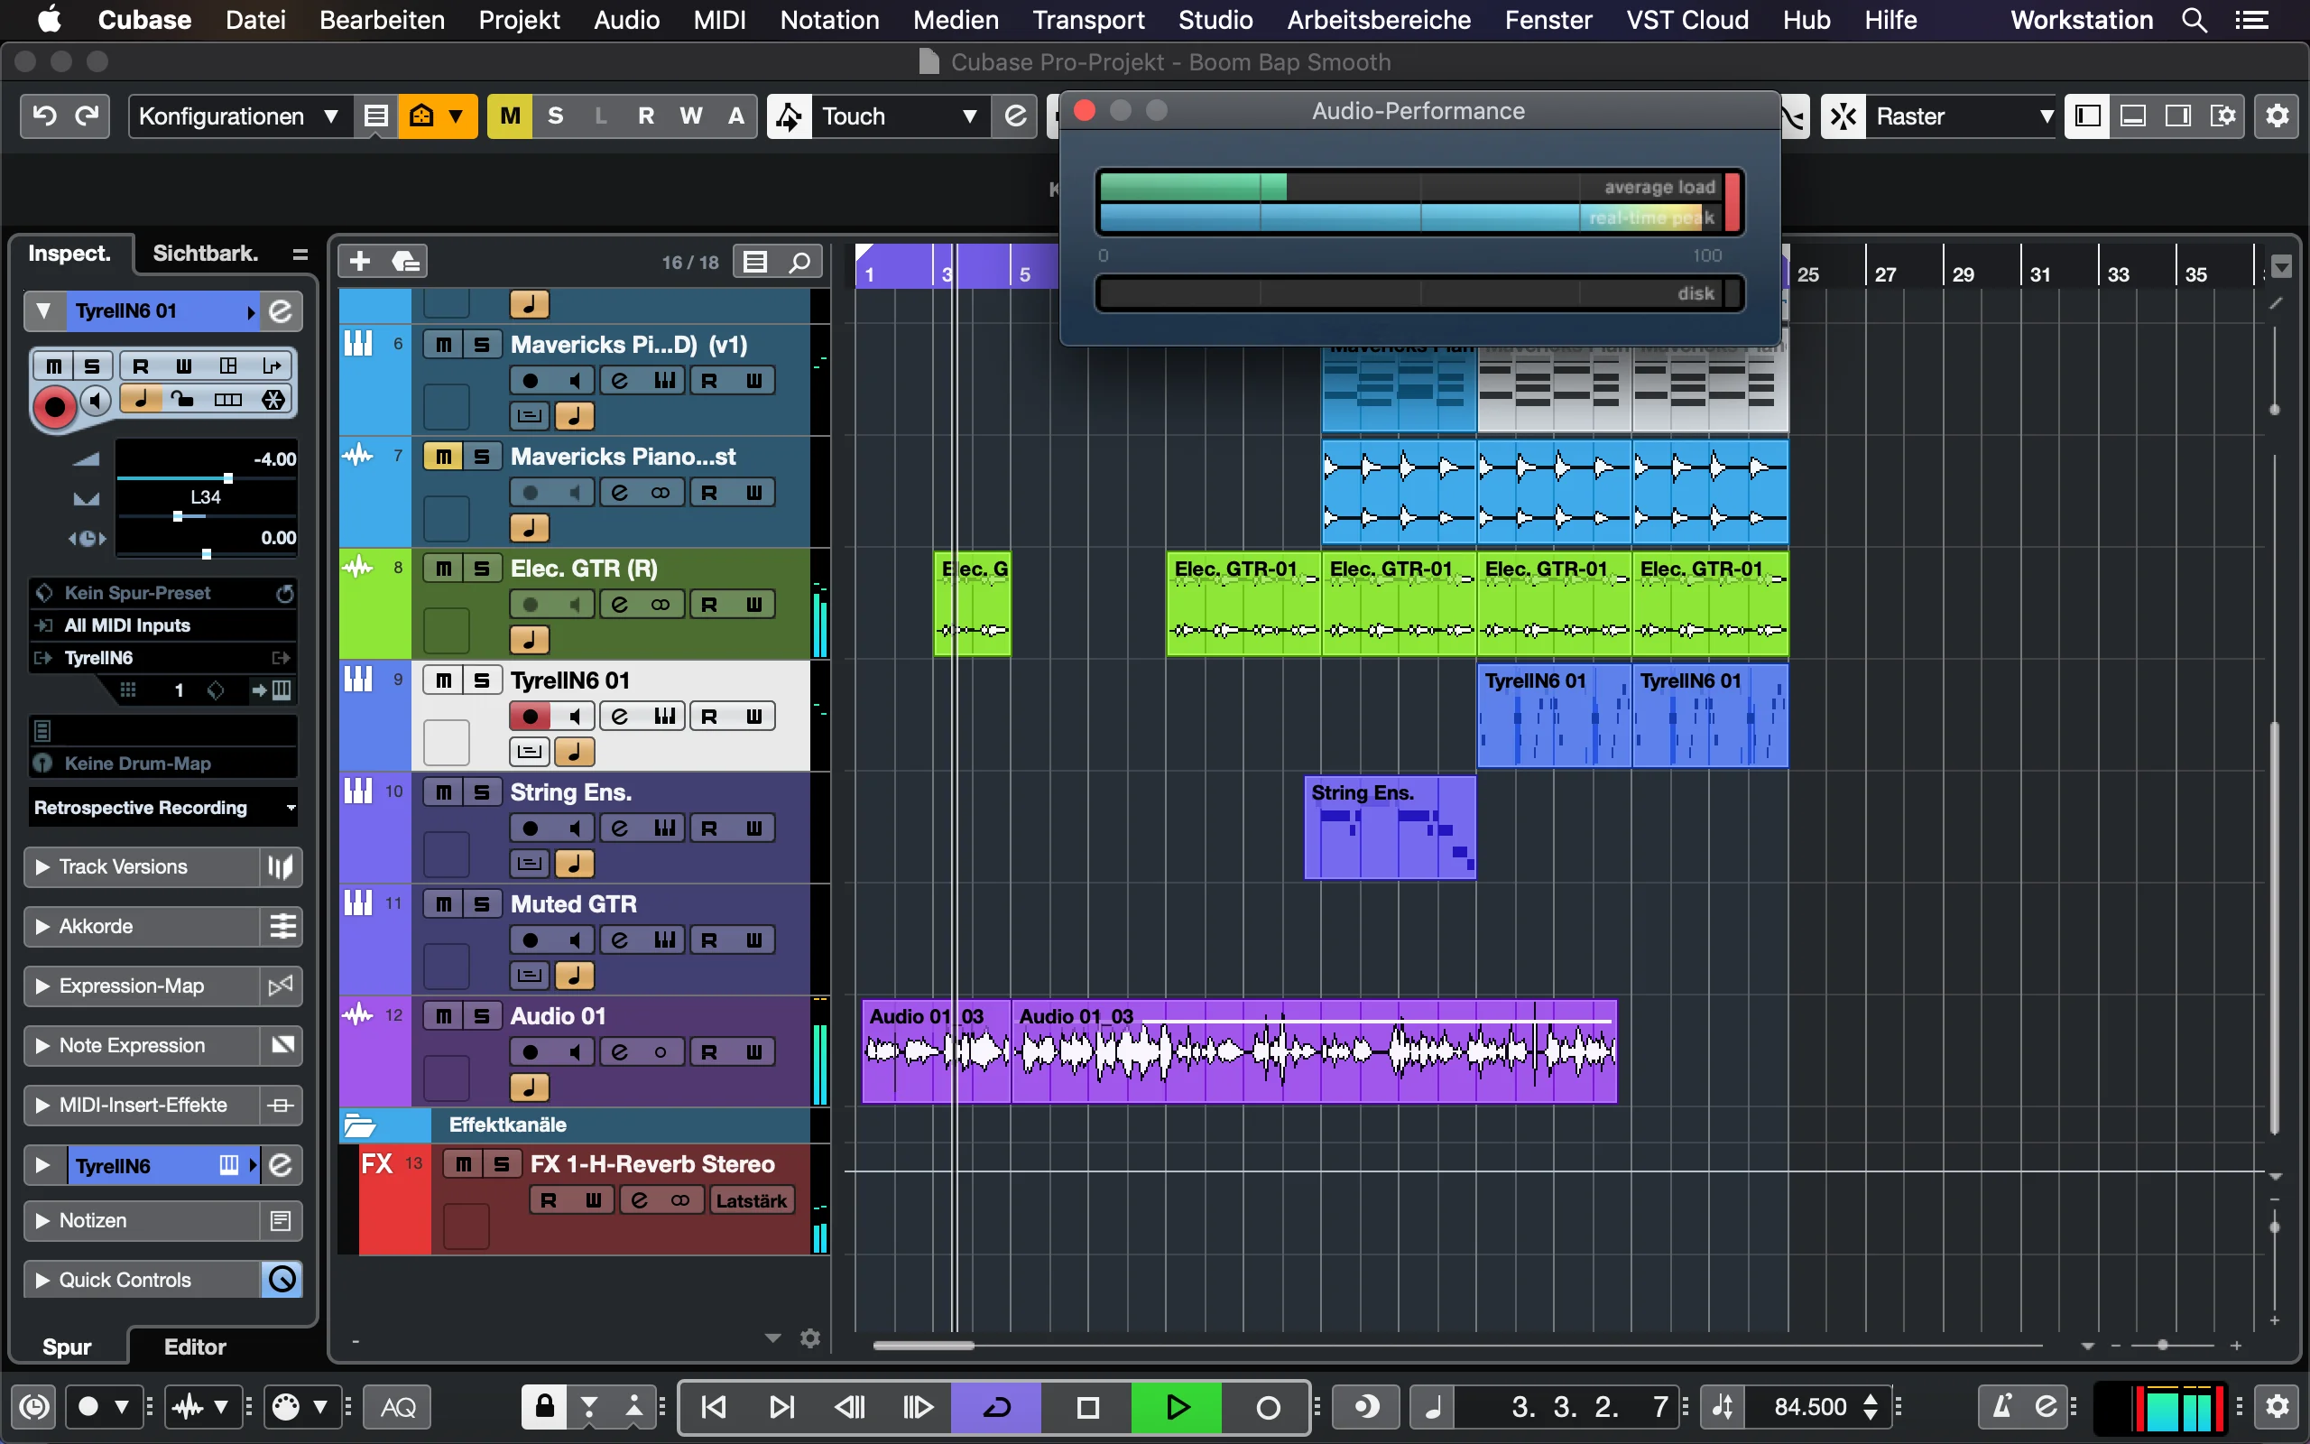
Task: Click the Undo arrow in the toolbar
Action: click(x=44, y=116)
